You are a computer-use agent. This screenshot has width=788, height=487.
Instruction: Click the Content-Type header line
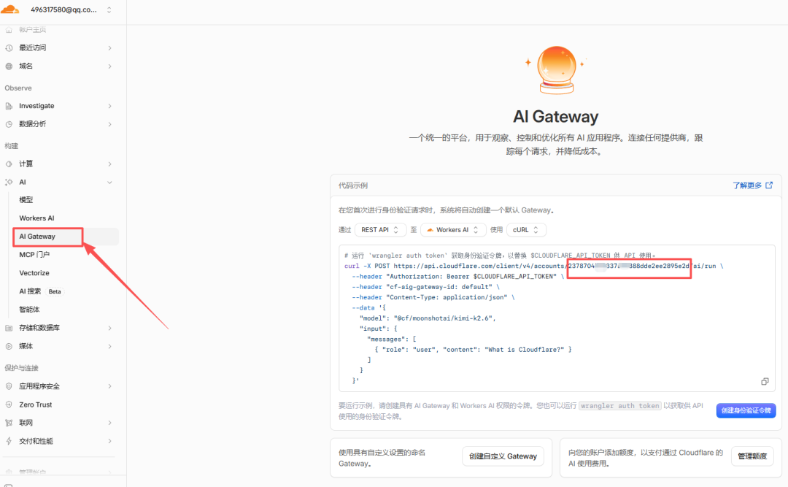[x=433, y=297]
